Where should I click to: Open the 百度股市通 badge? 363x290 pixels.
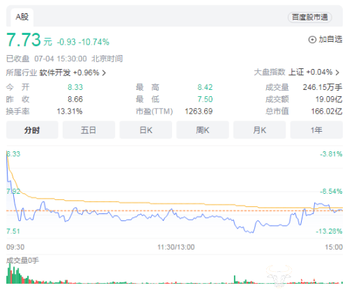coord(310,17)
